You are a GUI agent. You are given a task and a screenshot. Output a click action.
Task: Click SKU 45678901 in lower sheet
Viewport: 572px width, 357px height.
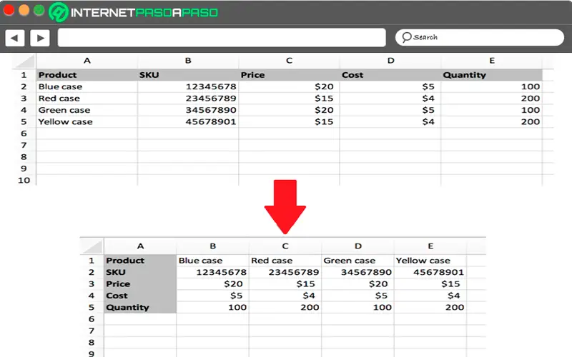pos(430,273)
